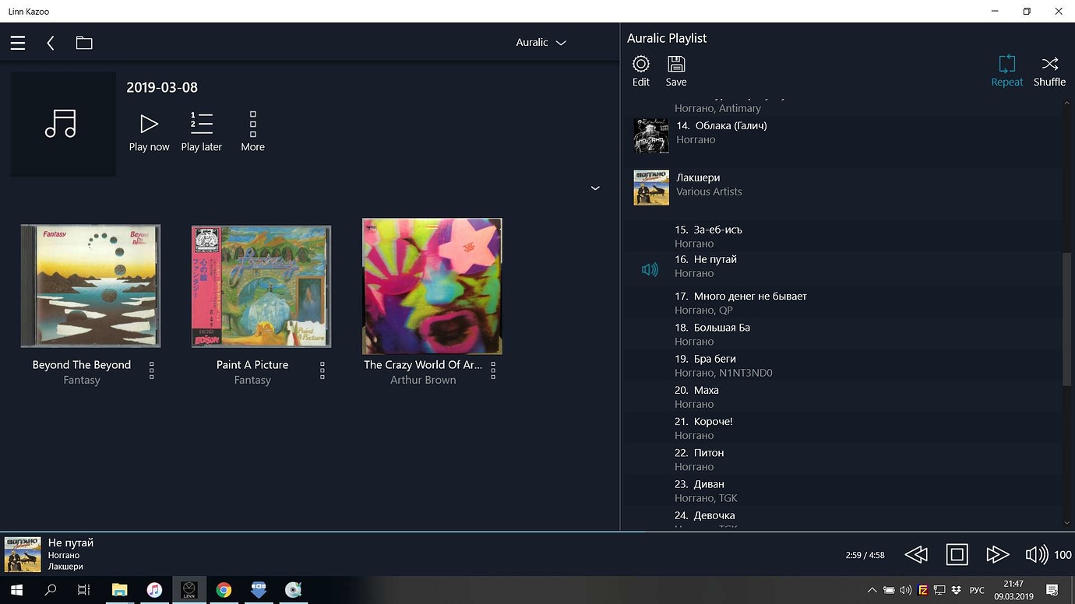The image size is (1075, 604).
Task: Open options for Paint A Picture album
Action: [x=322, y=370]
